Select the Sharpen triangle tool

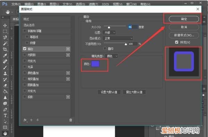(x=5, y=98)
